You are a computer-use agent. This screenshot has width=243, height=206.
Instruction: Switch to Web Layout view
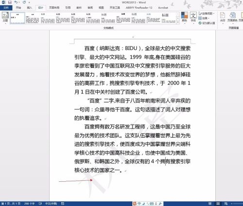(226, 204)
